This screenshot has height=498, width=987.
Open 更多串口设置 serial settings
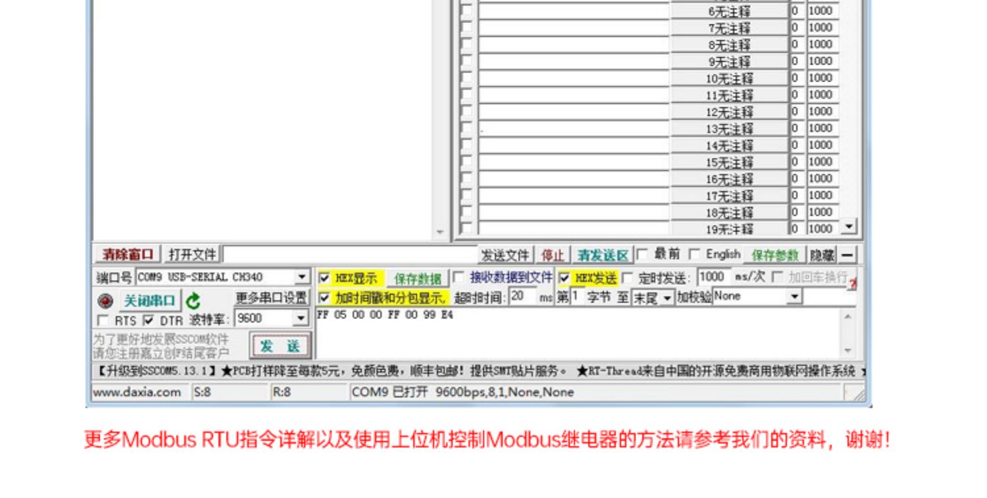272,298
